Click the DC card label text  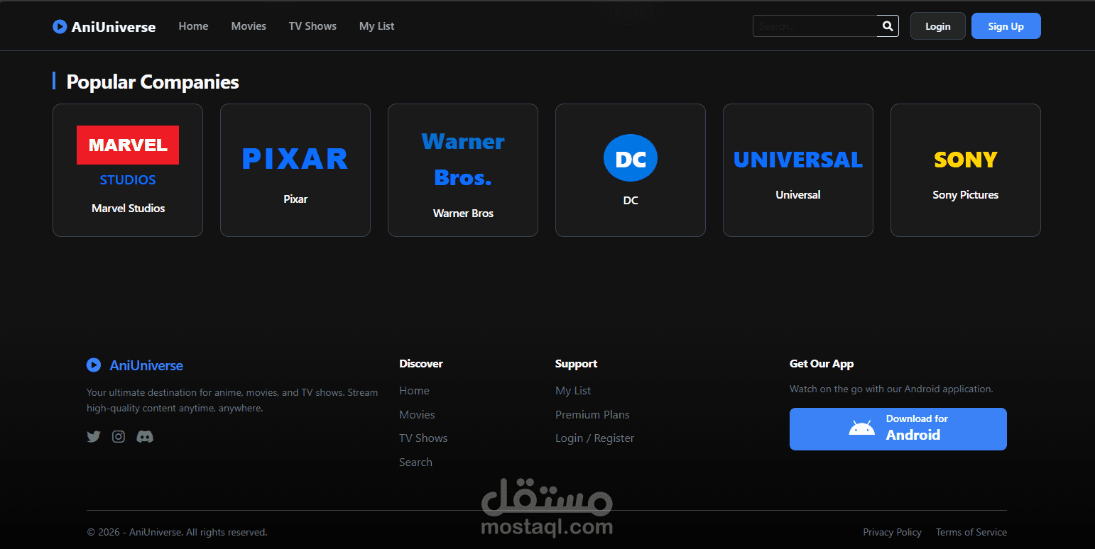(631, 201)
